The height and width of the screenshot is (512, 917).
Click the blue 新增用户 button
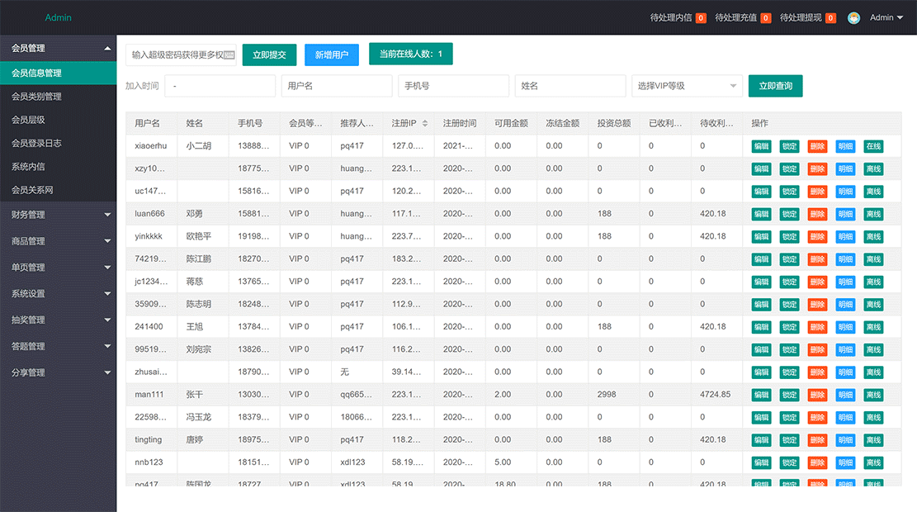(331, 55)
